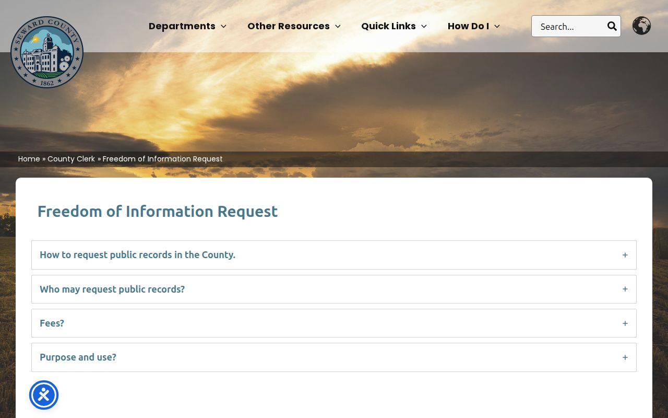Open the accessibility widget button
The height and width of the screenshot is (418, 668).
coord(44,395)
